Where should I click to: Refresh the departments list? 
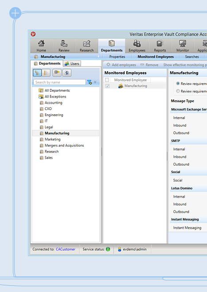[x=66, y=73]
